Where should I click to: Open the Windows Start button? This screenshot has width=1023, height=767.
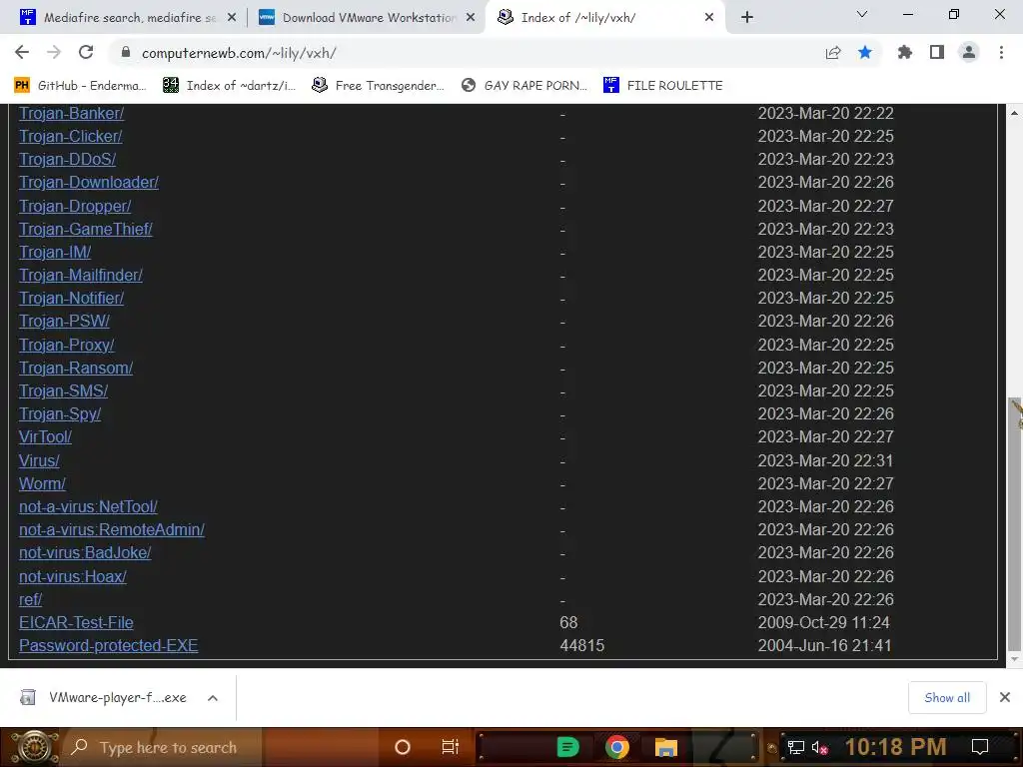tap(34, 747)
